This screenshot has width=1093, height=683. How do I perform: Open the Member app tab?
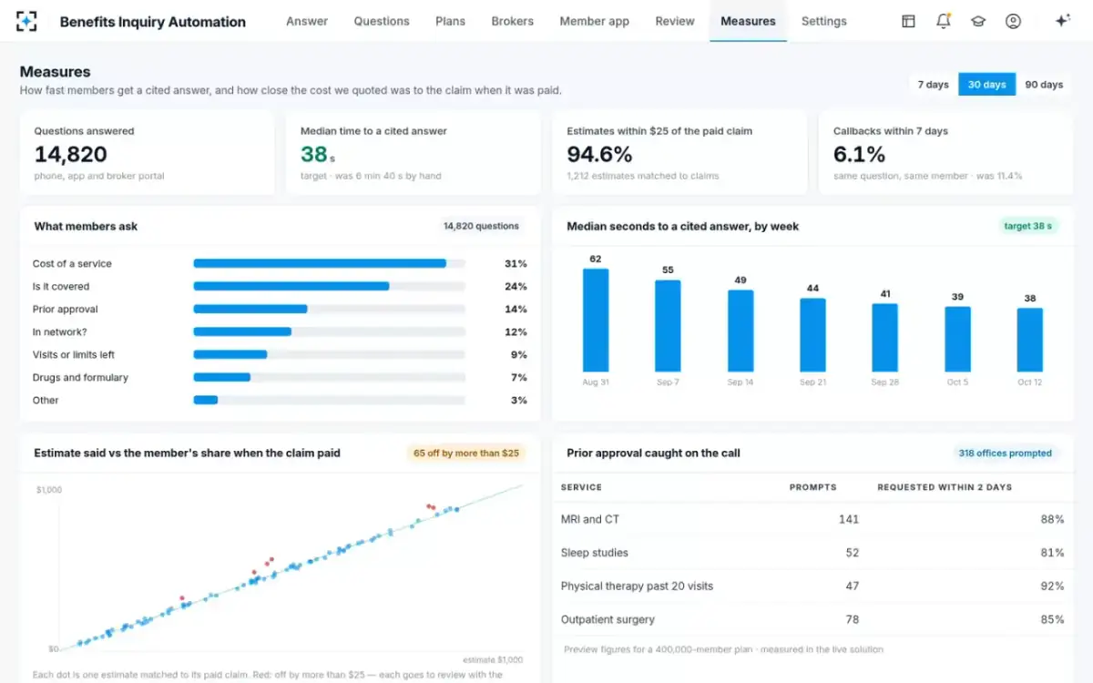[x=594, y=21]
